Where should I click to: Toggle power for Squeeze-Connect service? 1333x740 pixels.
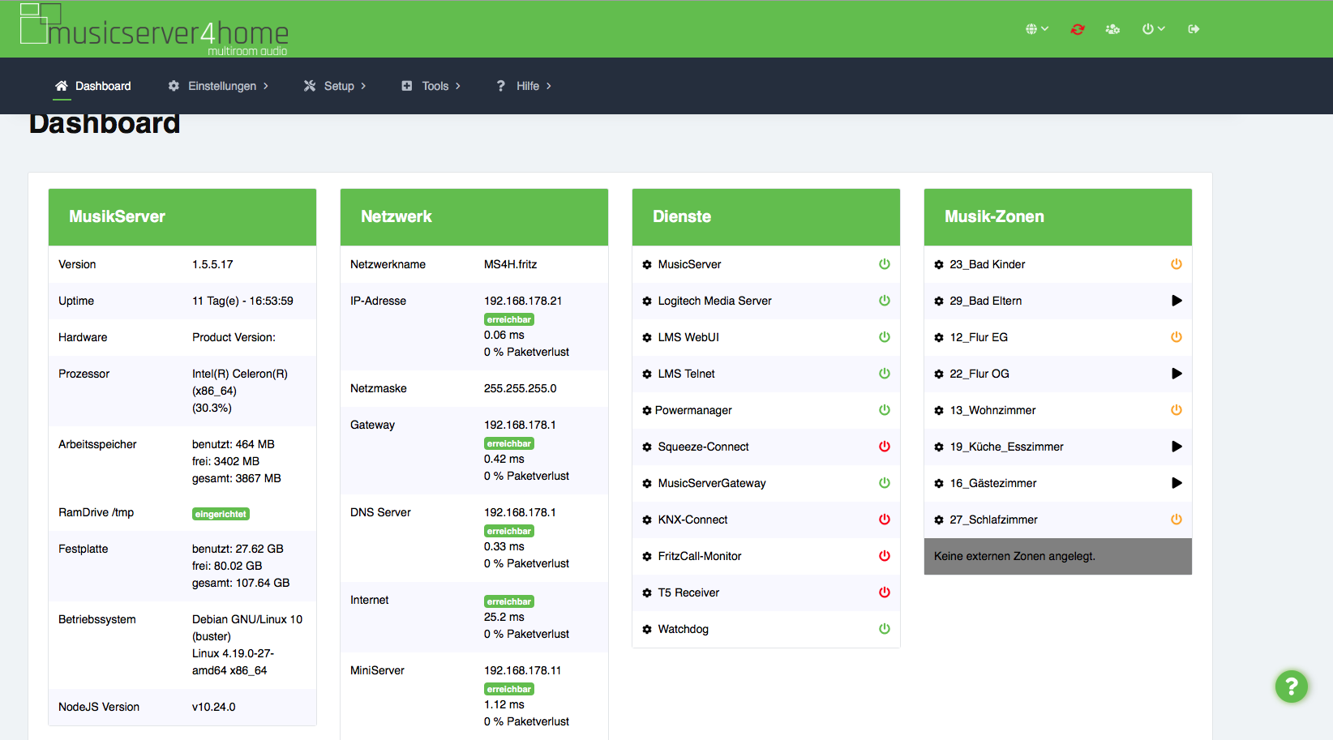885,447
